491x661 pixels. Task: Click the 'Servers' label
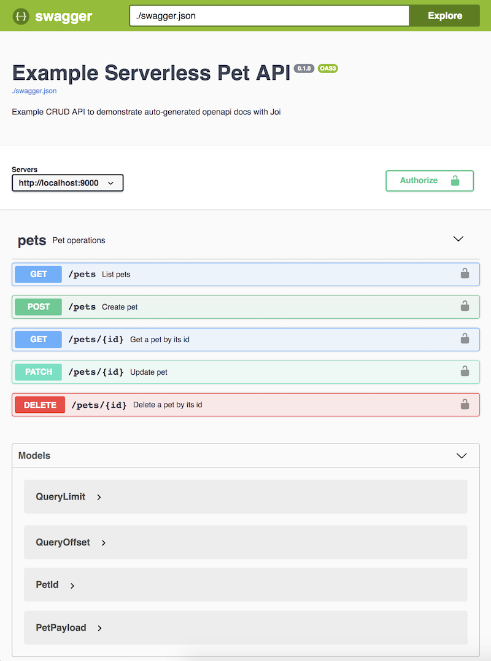tap(25, 170)
